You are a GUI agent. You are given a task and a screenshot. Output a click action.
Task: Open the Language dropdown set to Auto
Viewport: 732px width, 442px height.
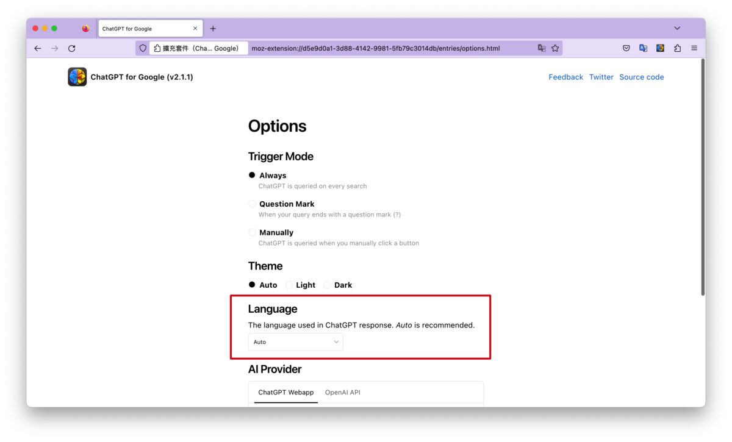(x=296, y=342)
